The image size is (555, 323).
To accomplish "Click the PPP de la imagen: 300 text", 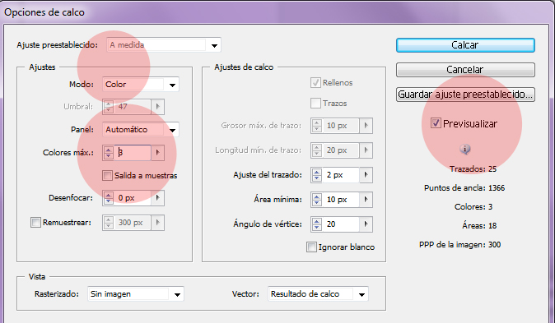I will click(x=459, y=245).
